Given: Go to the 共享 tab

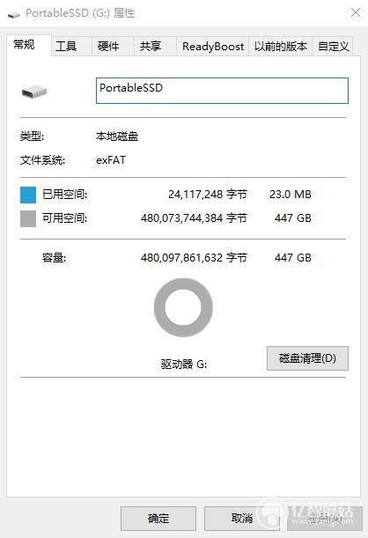Looking at the screenshot, I should 151,47.
